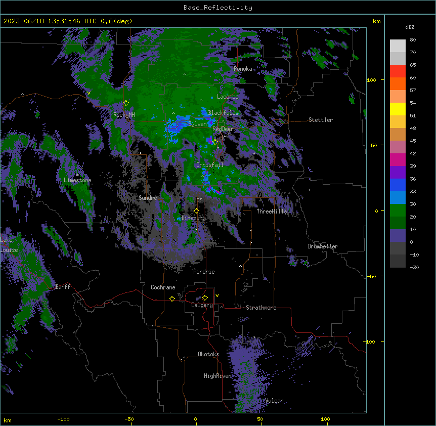The image size is (436, 426).
Task: Select the white 70-80 dBZ legend swatch
Action: (x=398, y=46)
